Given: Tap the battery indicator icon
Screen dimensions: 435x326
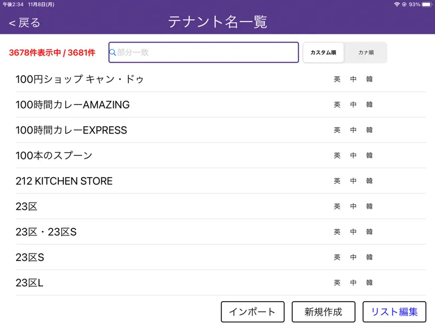Looking at the screenshot, I should 427,5.
